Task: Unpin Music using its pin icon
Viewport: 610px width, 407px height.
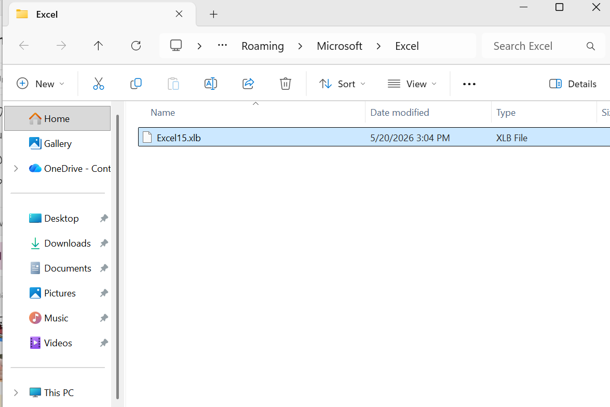Action: coord(104,318)
